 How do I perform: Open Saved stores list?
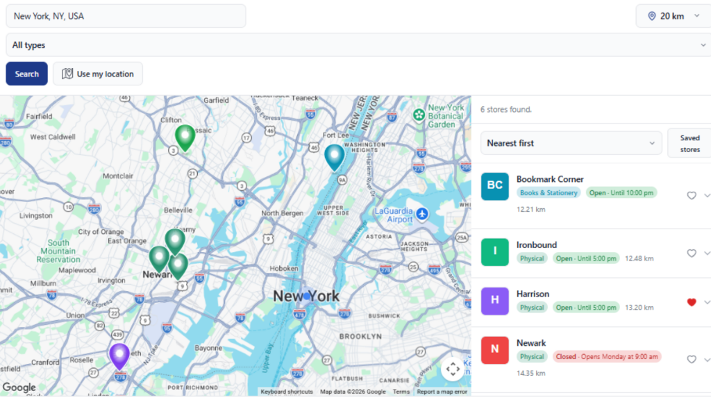pyautogui.click(x=689, y=143)
